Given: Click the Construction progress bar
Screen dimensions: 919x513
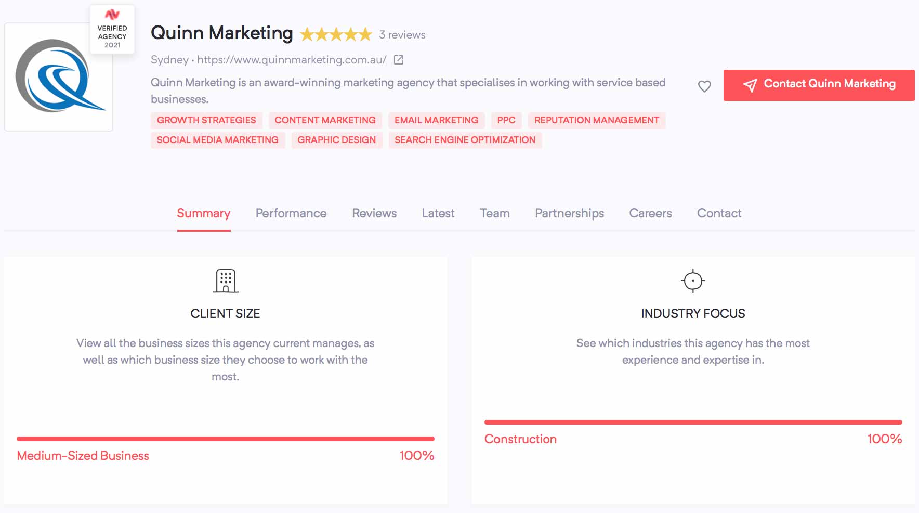Looking at the screenshot, I should 693,422.
